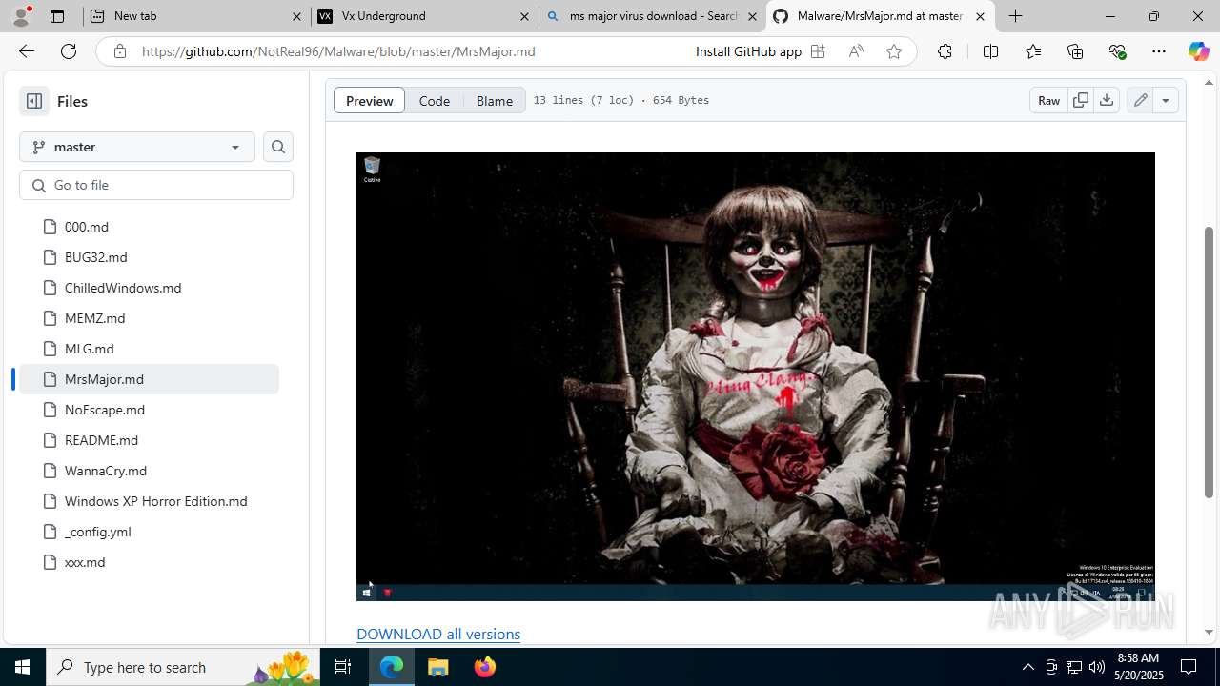View the Raw file button

pyautogui.click(x=1049, y=100)
